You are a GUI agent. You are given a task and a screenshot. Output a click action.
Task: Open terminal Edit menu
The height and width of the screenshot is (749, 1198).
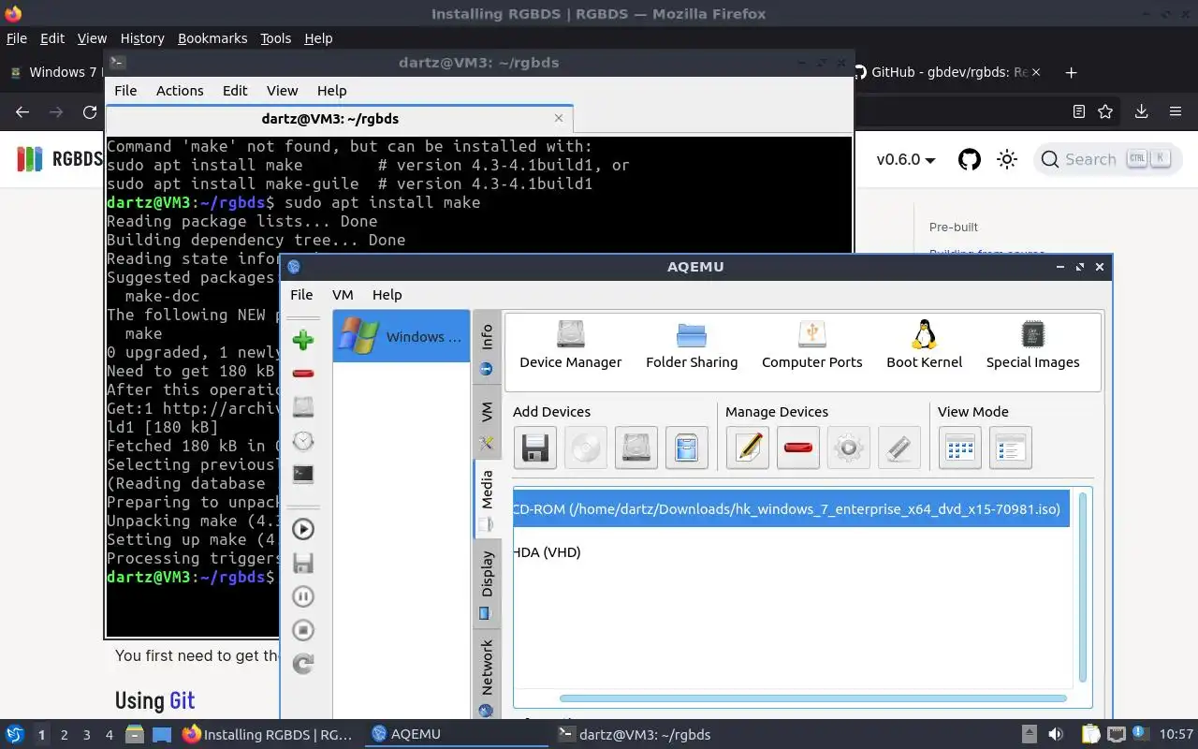click(x=235, y=90)
